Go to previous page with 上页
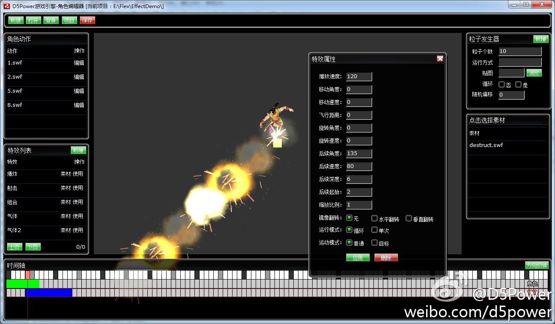 click(15, 247)
